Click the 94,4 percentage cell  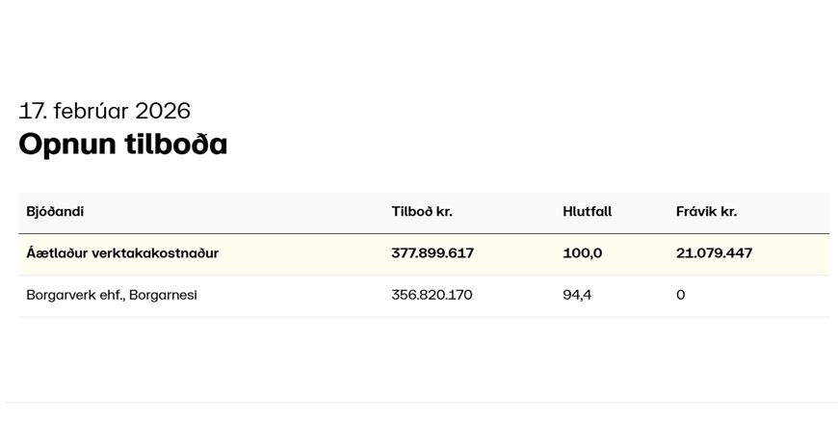click(x=577, y=295)
